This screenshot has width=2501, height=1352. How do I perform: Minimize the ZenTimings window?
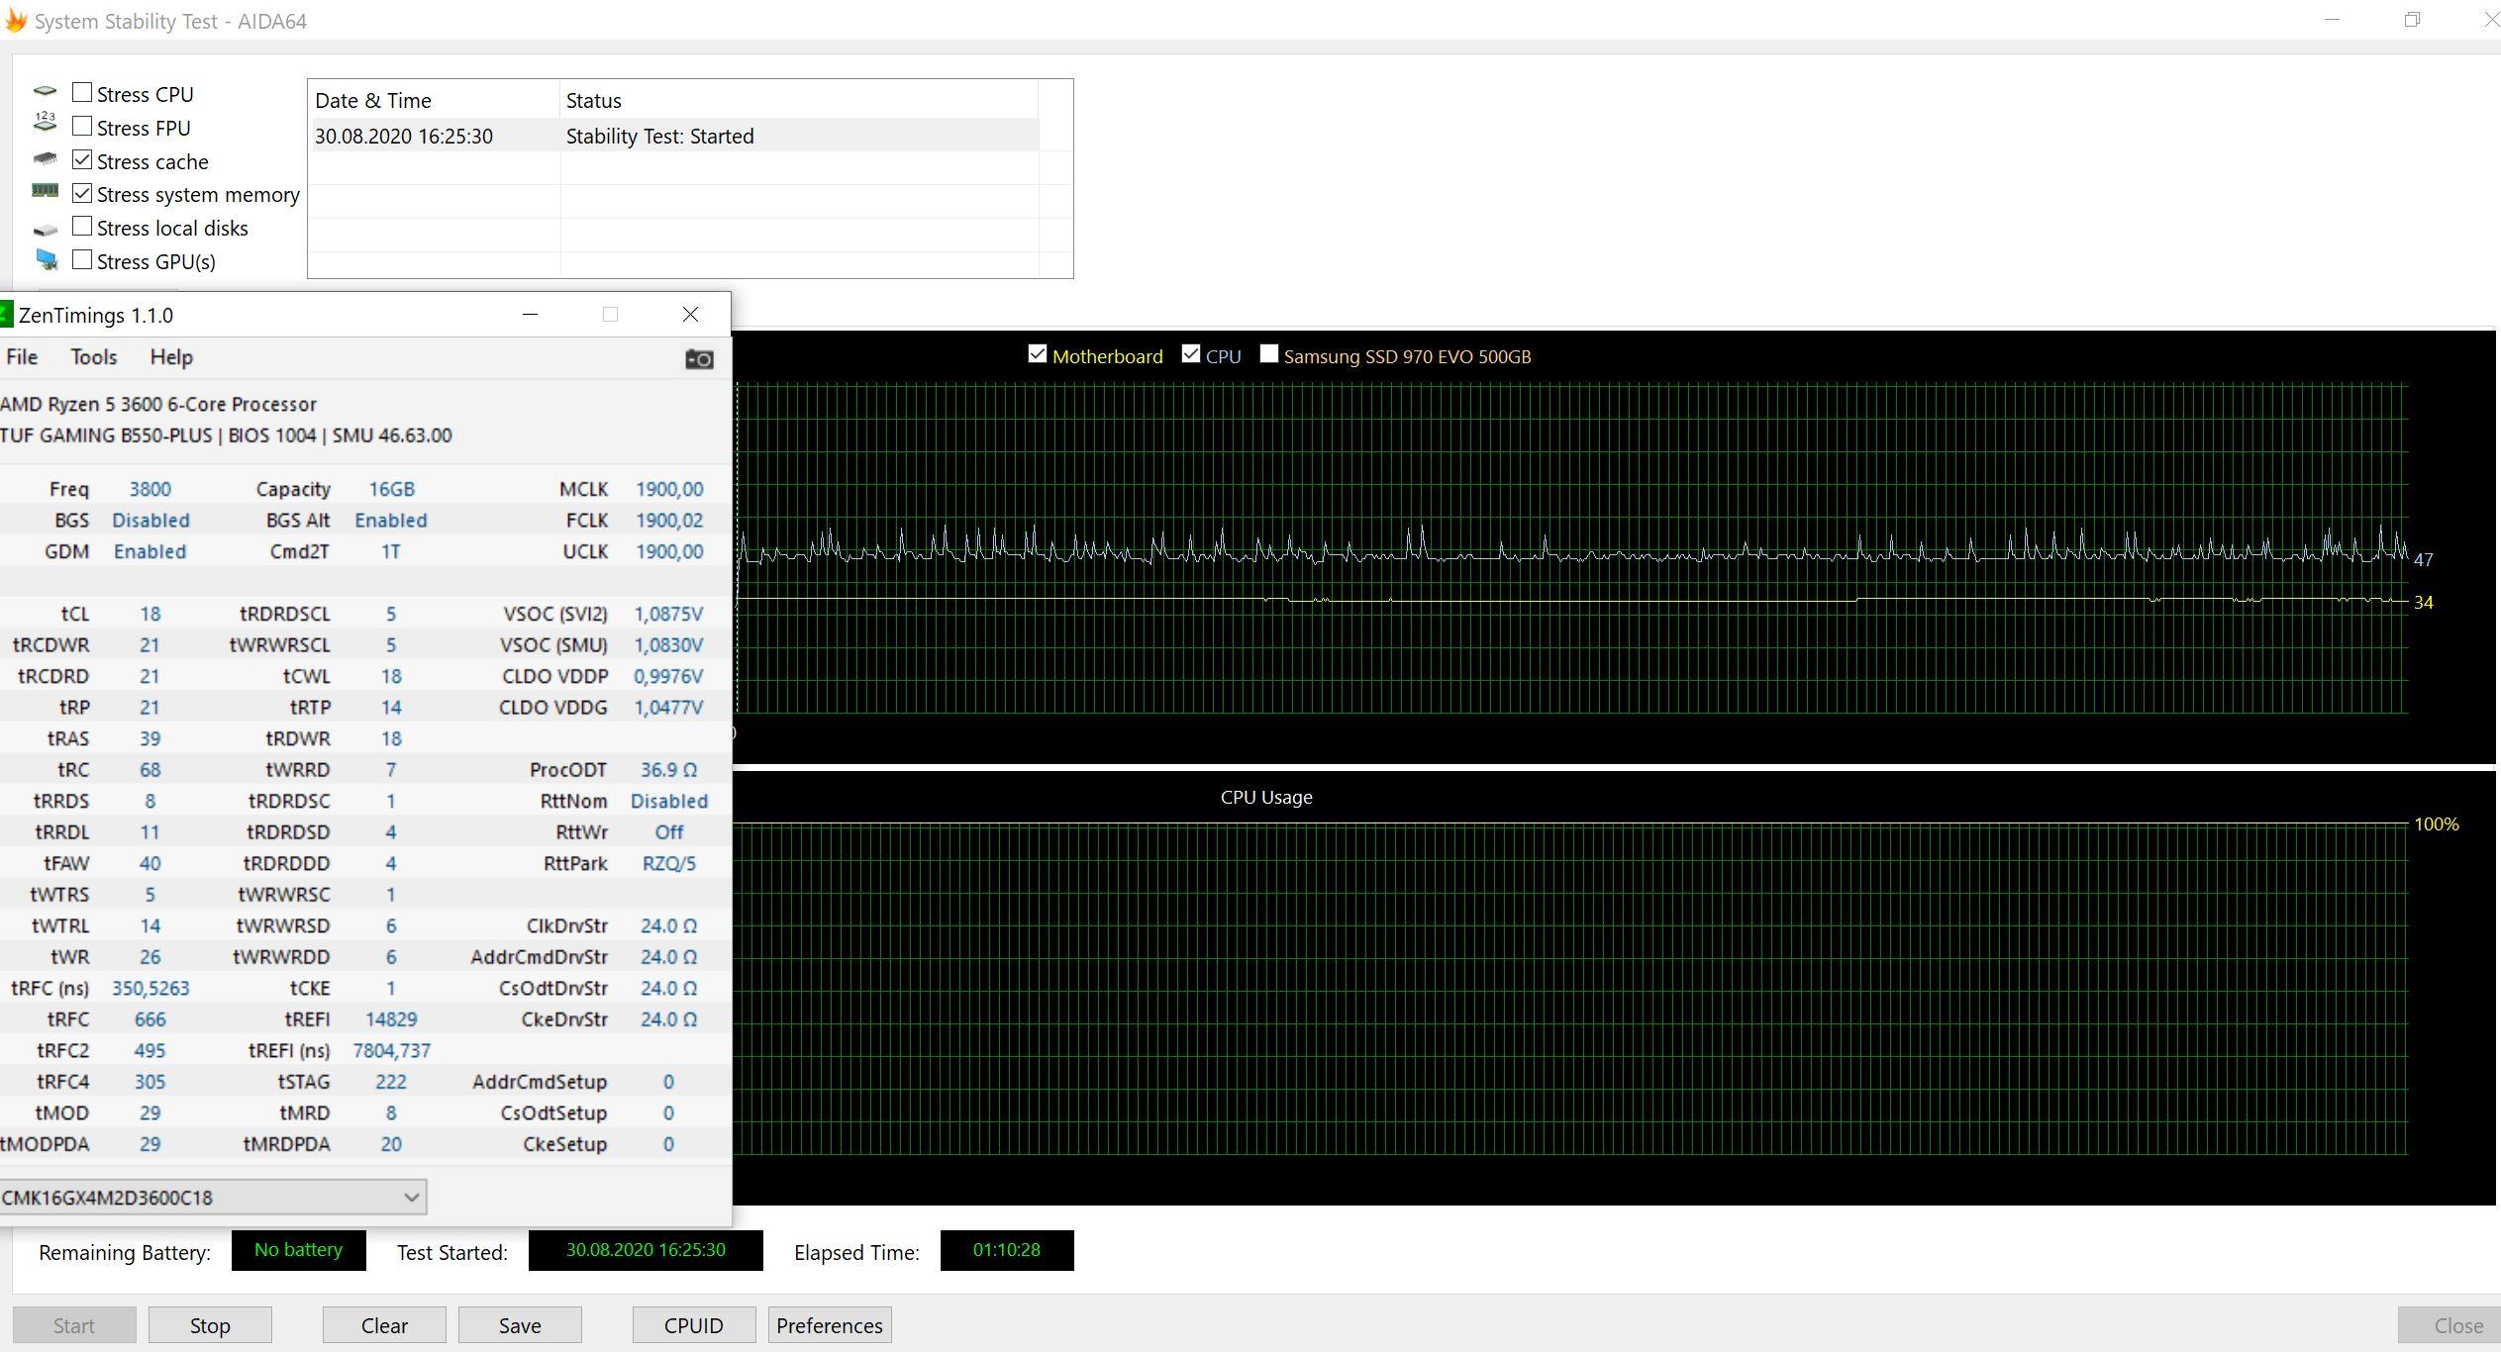[530, 314]
